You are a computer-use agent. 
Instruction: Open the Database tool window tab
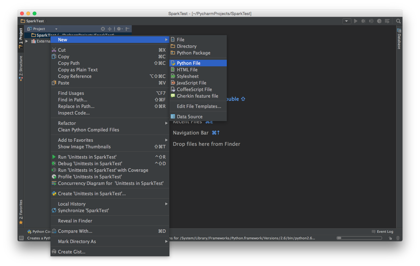click(399, 38)
